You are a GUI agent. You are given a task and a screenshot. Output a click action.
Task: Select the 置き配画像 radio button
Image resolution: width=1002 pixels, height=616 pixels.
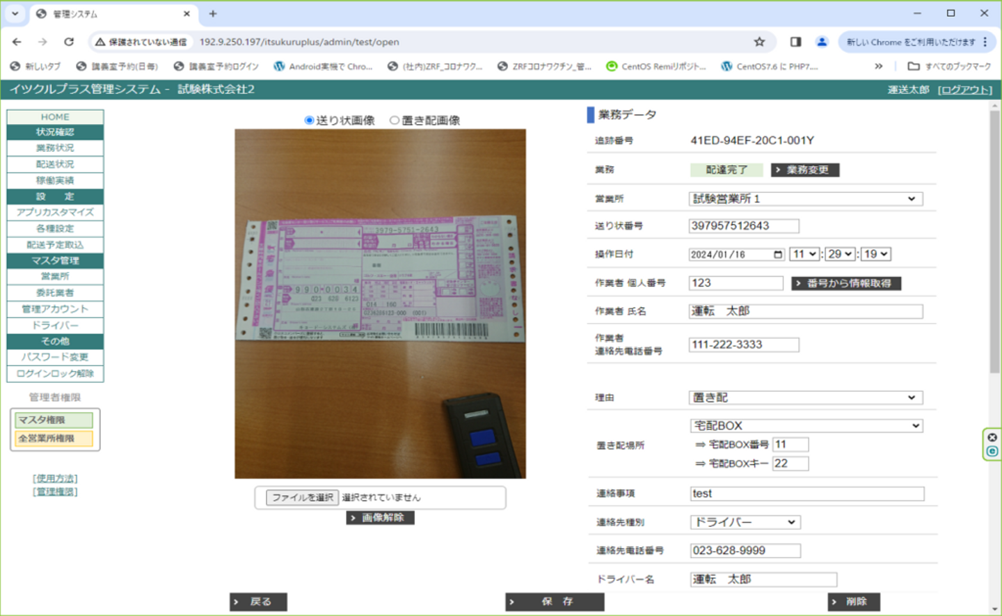pos(395,120)
